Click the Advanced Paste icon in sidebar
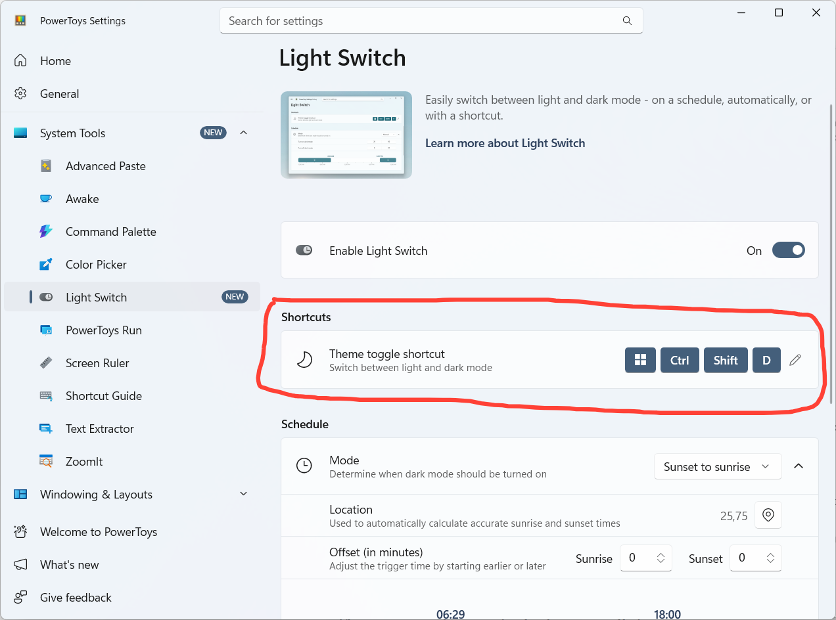 46,166
